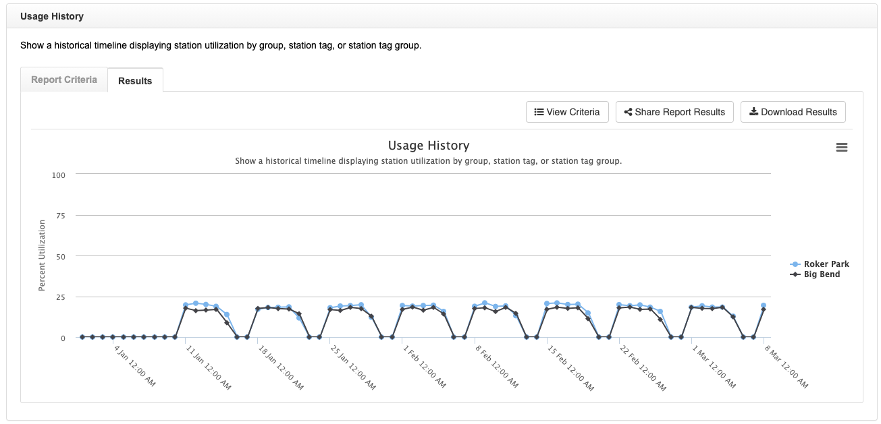Open View Criteria
Viewport: 881px width, 424px height.
pos(567,112)
